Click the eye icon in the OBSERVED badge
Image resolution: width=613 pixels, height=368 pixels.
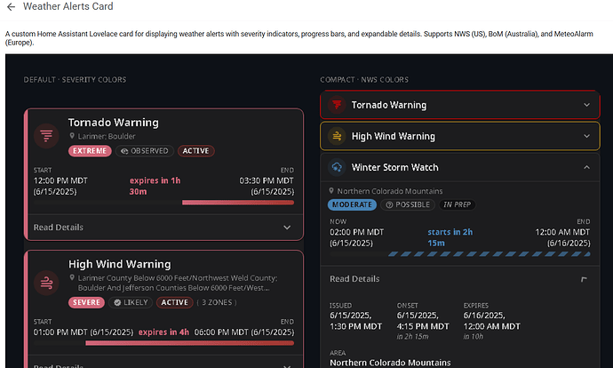[x=124, y=151]
